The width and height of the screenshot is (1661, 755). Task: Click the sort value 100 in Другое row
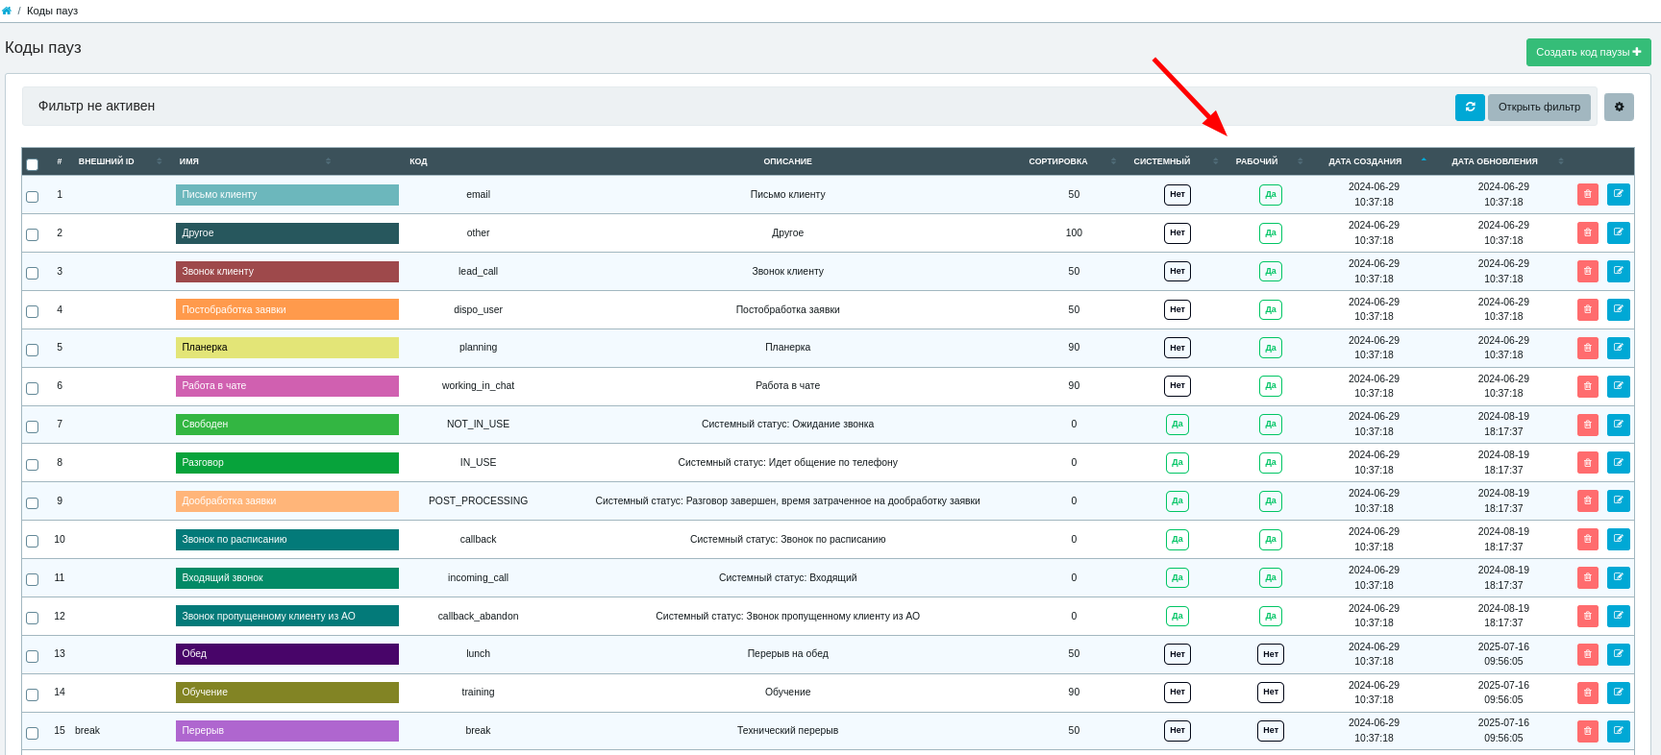(1074, 232)
